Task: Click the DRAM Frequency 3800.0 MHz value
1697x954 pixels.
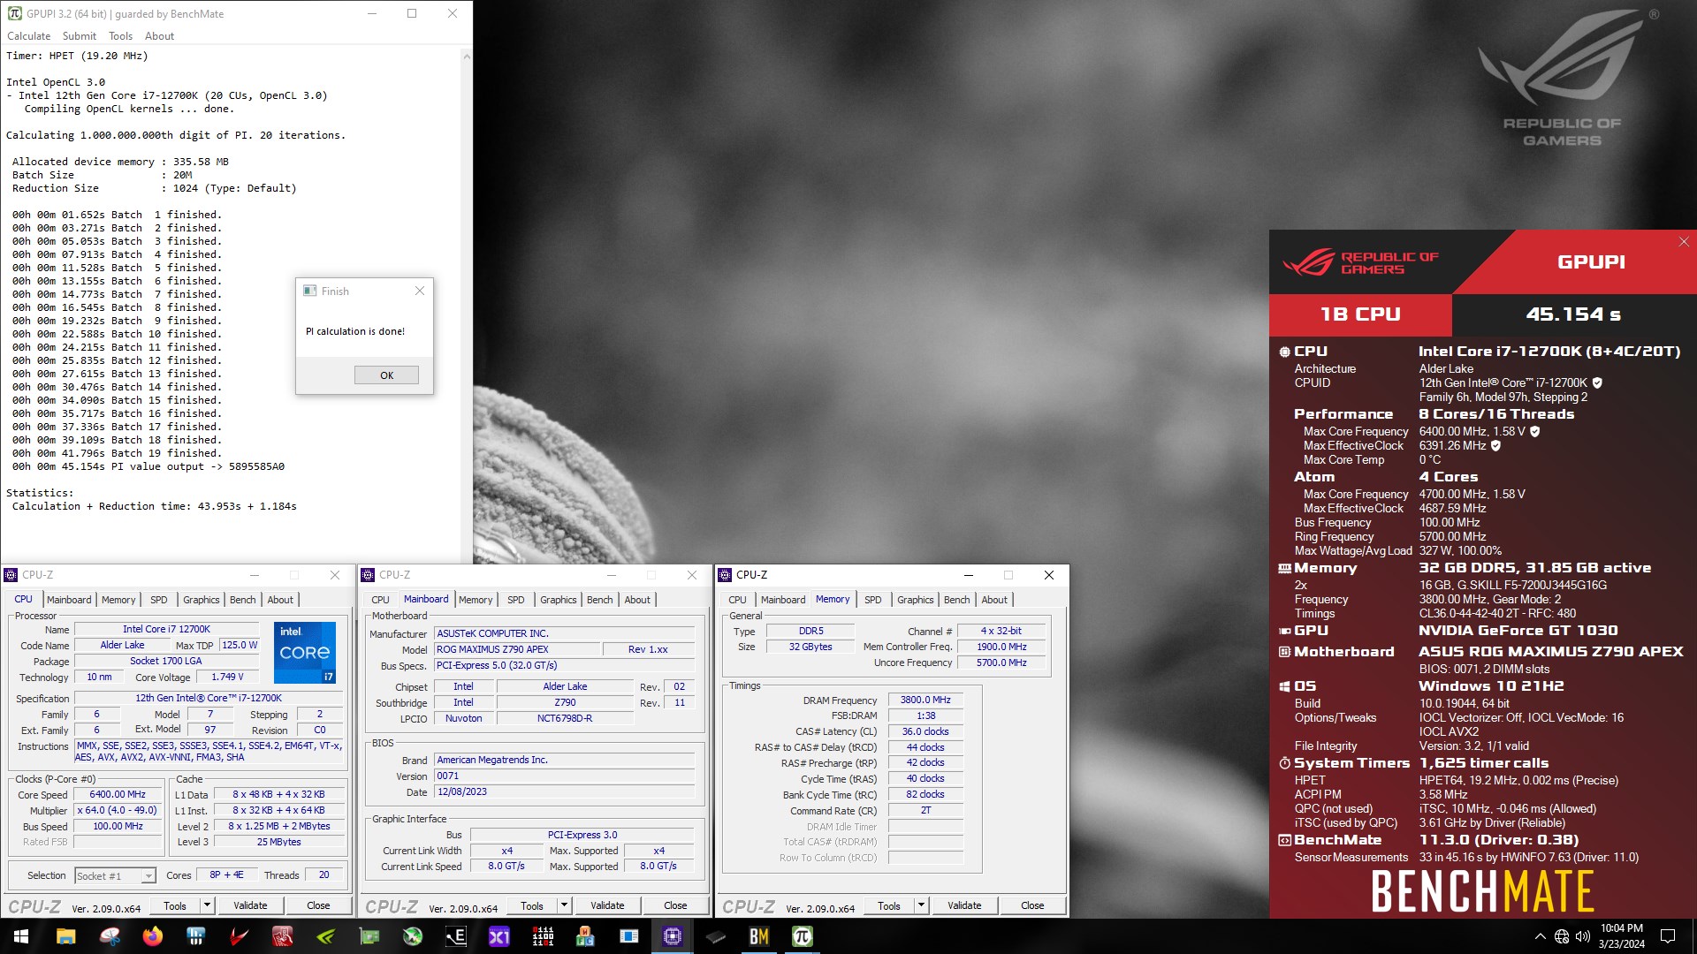Action: [925, 700]
